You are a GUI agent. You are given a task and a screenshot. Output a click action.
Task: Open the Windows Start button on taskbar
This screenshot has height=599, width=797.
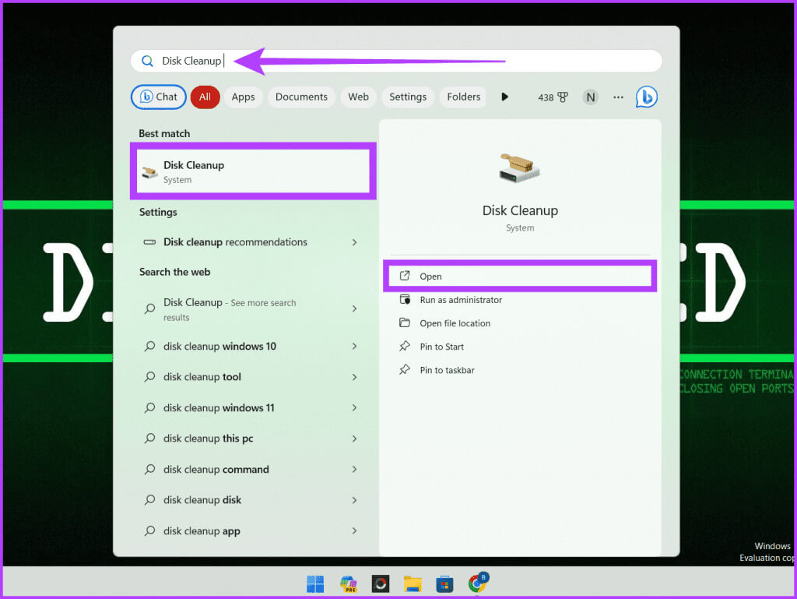(x=315, y=583)
